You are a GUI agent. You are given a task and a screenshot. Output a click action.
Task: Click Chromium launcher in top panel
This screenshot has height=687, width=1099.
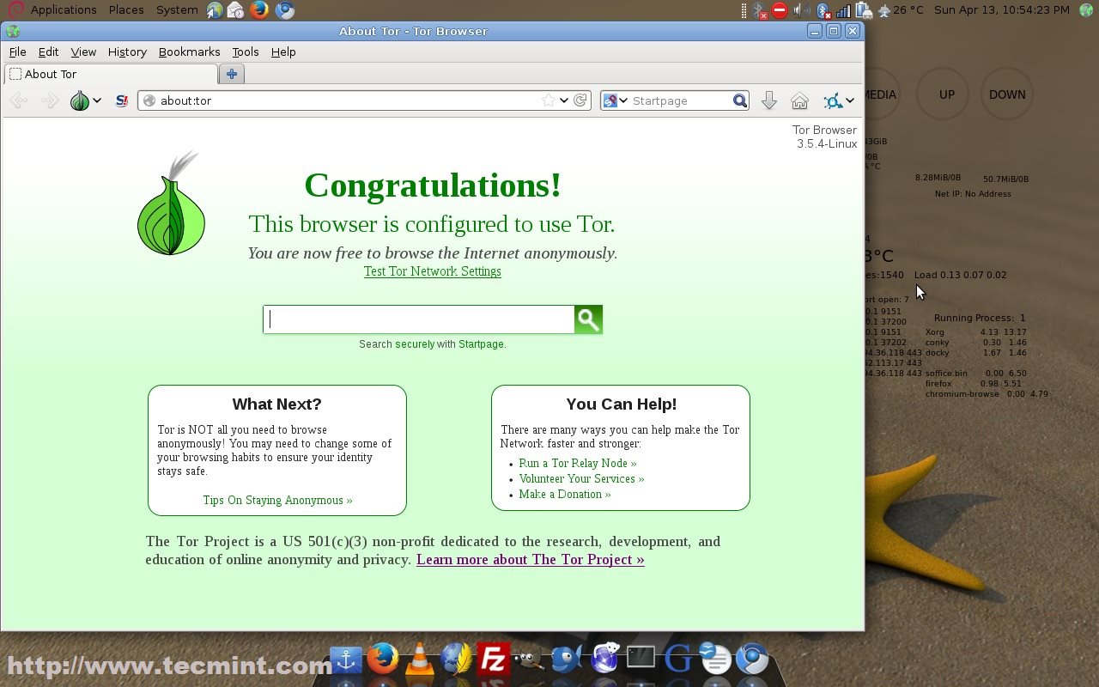pos(284,10)
